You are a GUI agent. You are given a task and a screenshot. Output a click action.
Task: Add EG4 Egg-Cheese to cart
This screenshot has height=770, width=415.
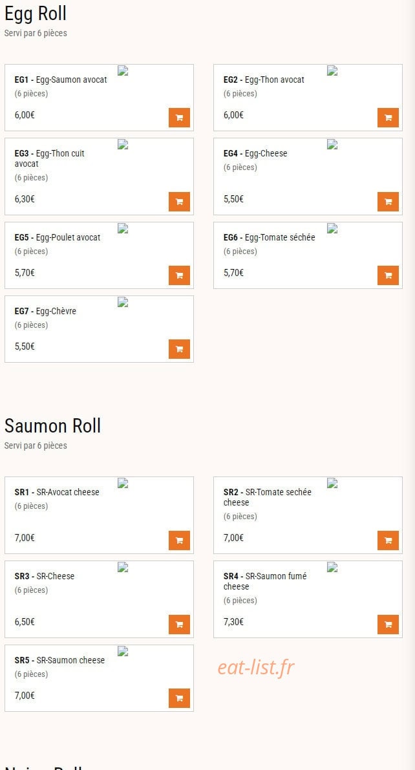click(x=388, y=202)
